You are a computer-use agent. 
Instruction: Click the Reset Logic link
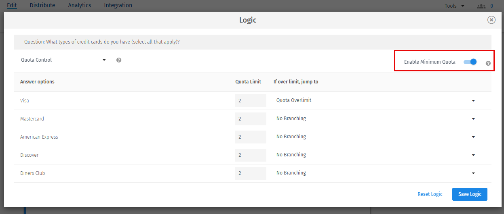point(430,194)
